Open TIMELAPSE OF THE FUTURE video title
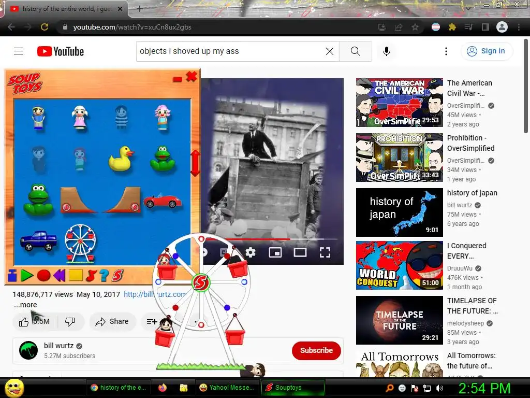 [x=472, y=306]
